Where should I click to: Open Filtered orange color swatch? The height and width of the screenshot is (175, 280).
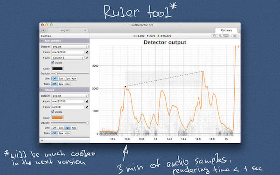point(57,118)
